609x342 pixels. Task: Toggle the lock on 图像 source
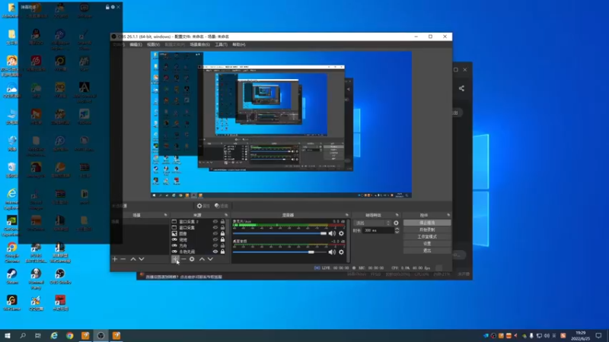pyautogui.click(x=222, y=233)
